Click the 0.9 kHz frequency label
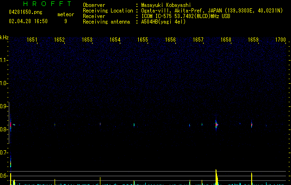The width and height of the screenshot is (291, 185). 4,106
